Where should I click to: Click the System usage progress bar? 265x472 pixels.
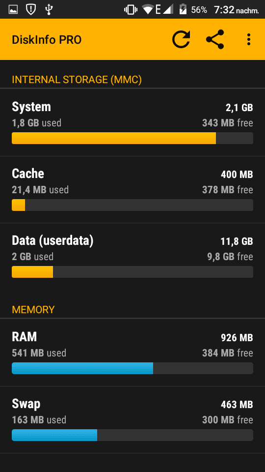pos(132,138)
